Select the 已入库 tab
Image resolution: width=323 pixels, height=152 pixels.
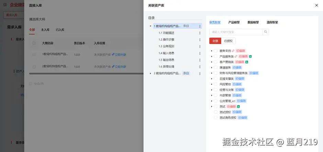point(60,30)
